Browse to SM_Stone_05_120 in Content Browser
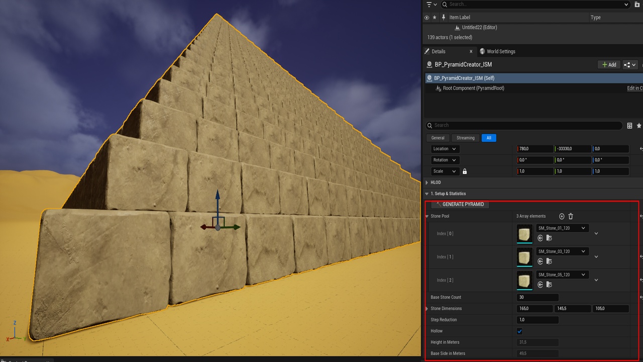 (549, 285)
